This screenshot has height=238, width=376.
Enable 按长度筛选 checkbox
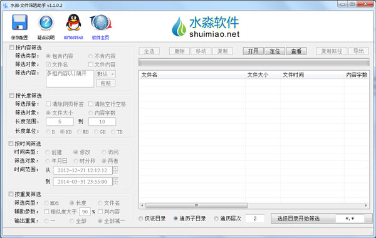11,95
